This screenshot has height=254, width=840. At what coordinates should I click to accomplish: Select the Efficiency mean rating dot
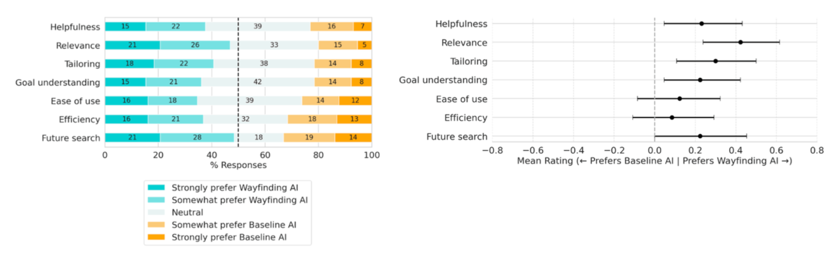click(x=672, y=117)
